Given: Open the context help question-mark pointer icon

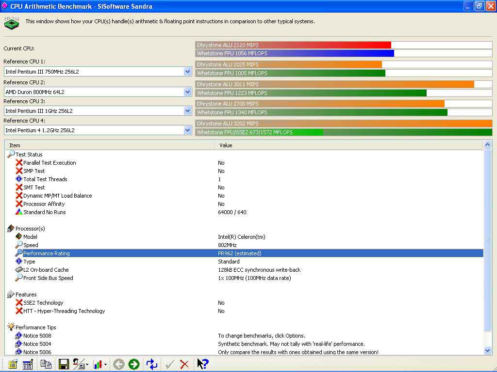Looking at the screenshot, I should [202, 364].
